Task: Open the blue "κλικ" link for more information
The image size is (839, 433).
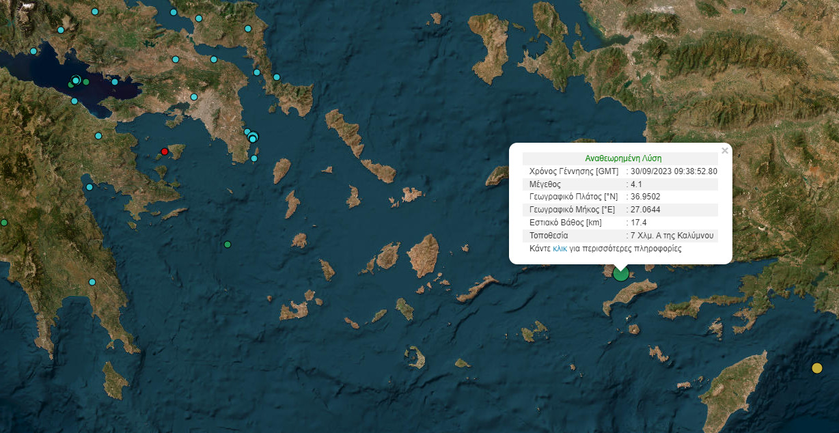Action: click(x=560, y=249)
